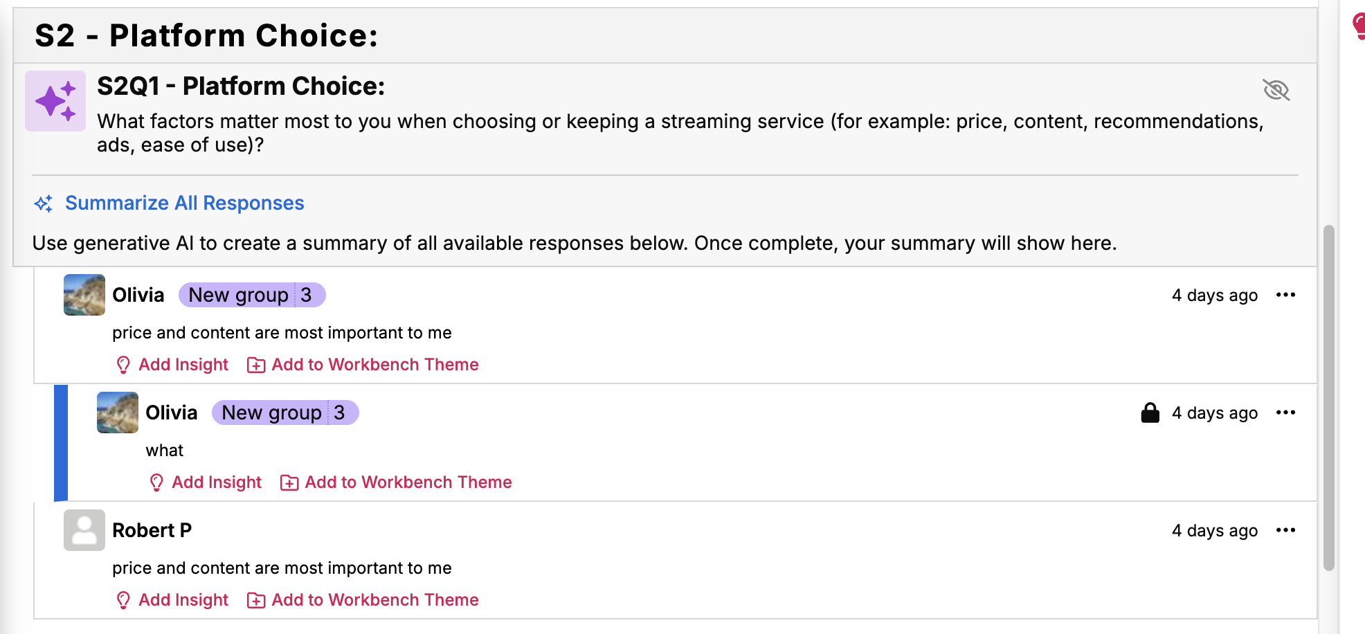1365x634 pixels.
Task: Click workbench folder icon on Olivia's "what" reply
Action: [289, 482]
